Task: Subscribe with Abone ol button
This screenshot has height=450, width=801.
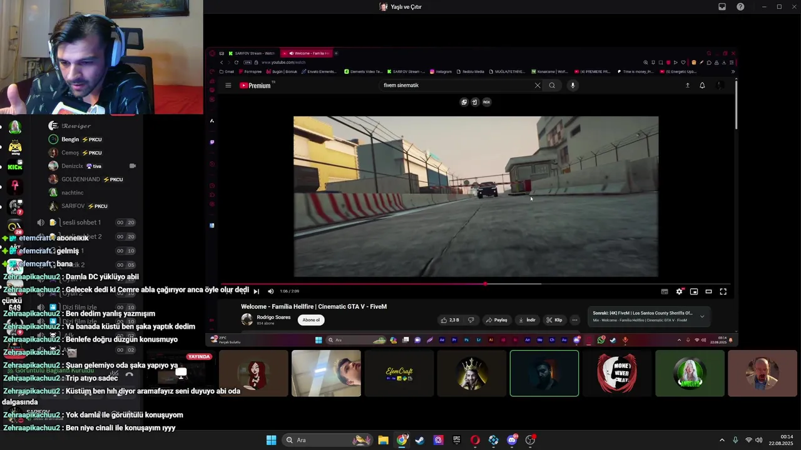Action: tap(311, 320)
